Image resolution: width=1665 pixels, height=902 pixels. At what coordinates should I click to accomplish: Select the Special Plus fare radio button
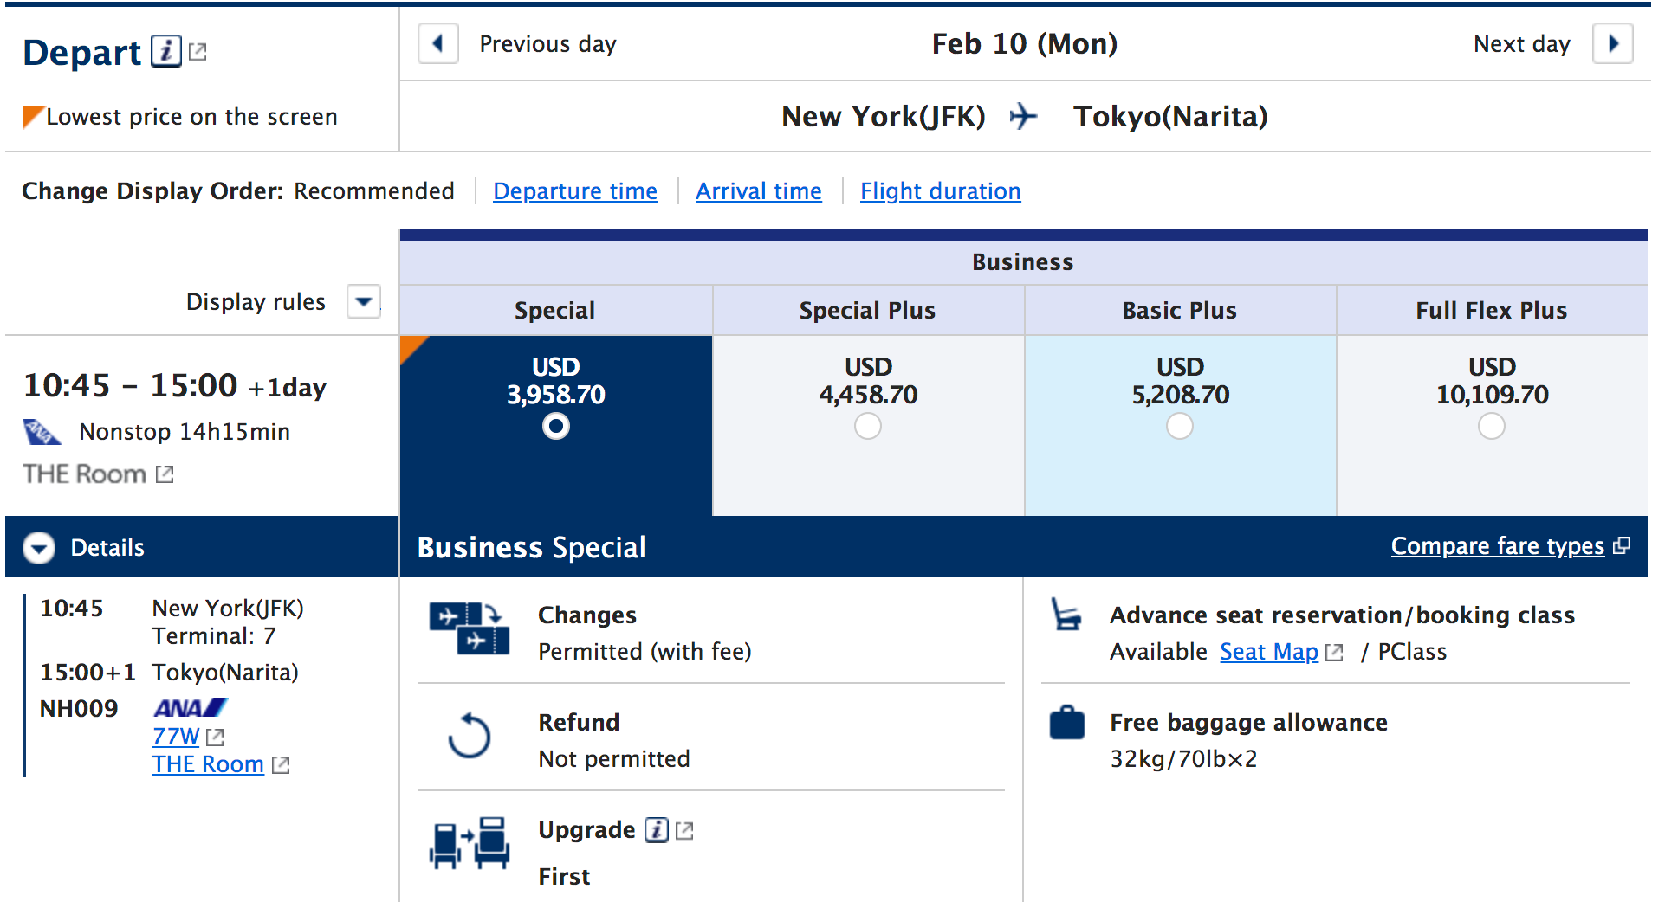coord(868,426)
